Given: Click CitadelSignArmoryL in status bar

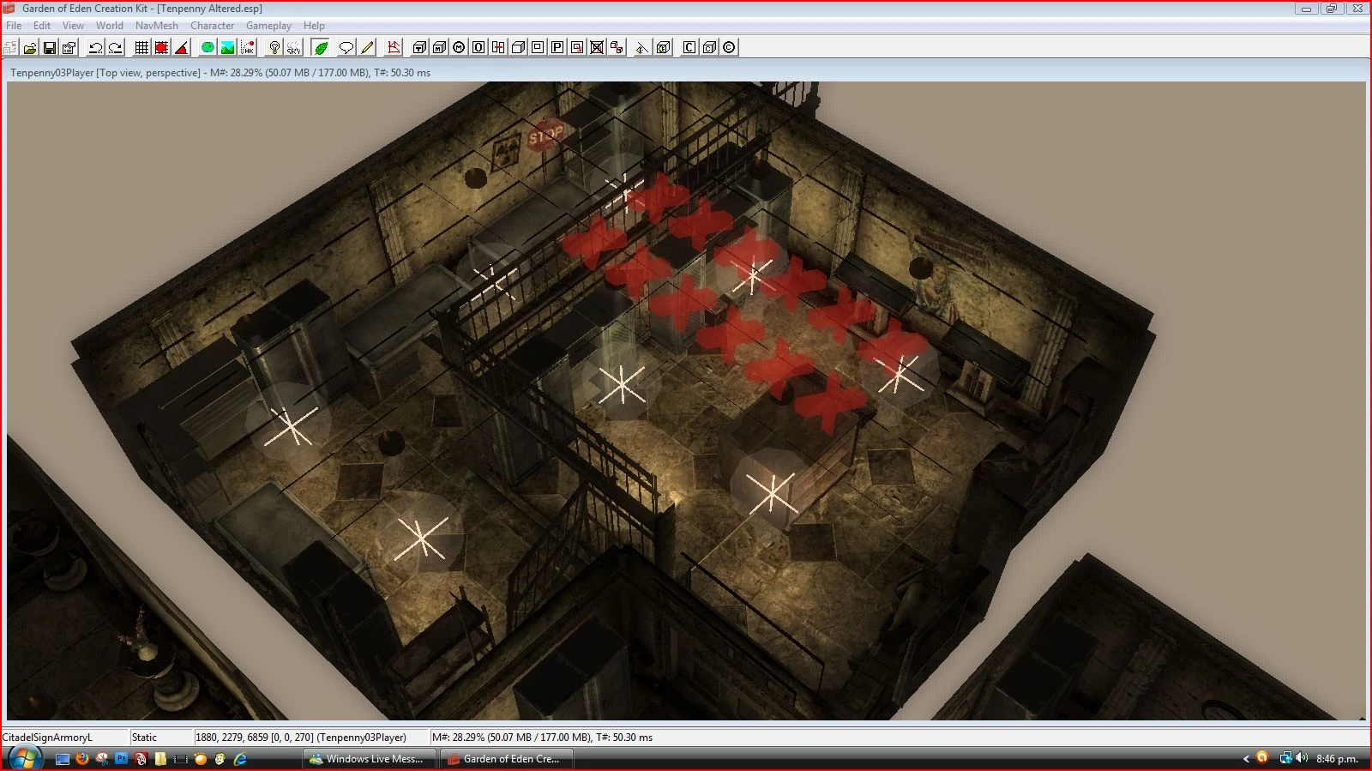Looking at the screenshot, I should click(x=47, y=738).
